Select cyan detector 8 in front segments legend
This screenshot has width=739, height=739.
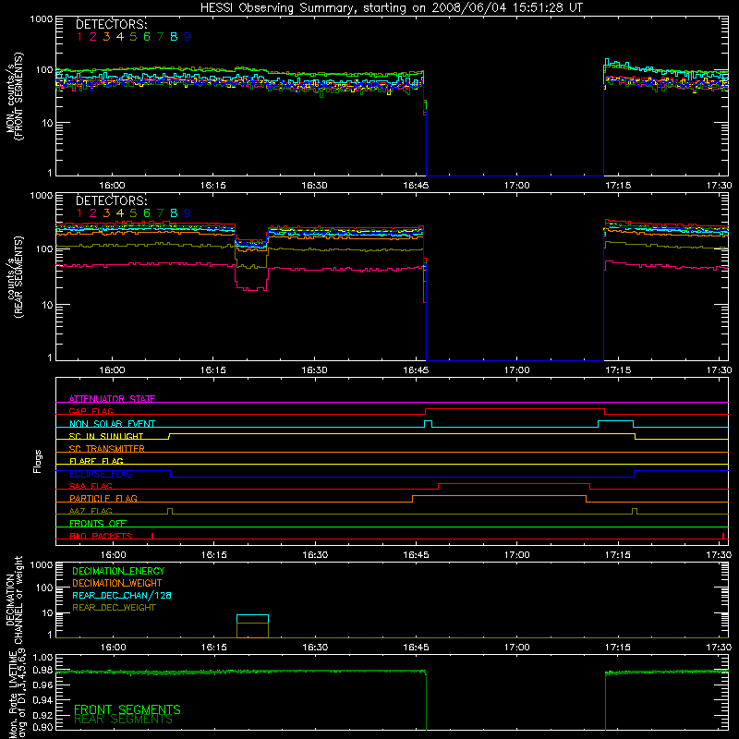tap(174, 37)
